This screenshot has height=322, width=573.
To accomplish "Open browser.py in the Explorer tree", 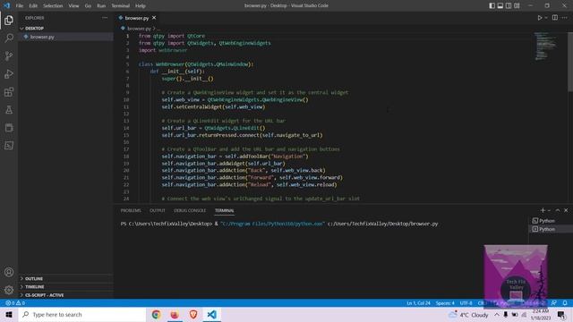I will pyautogui.click(x=65, y=37).
